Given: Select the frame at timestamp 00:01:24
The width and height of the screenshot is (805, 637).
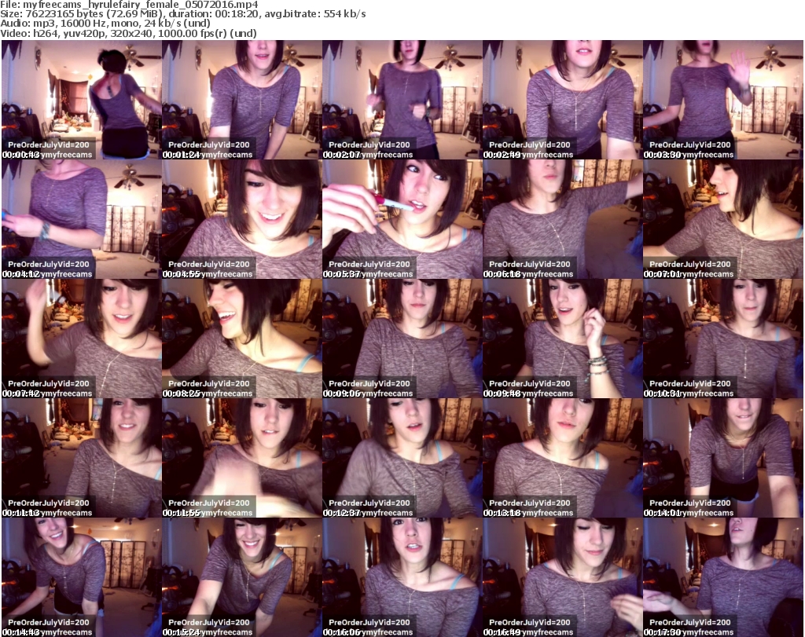Looking at the screenshot, I should pyautogui.click(x=242, y=100).
